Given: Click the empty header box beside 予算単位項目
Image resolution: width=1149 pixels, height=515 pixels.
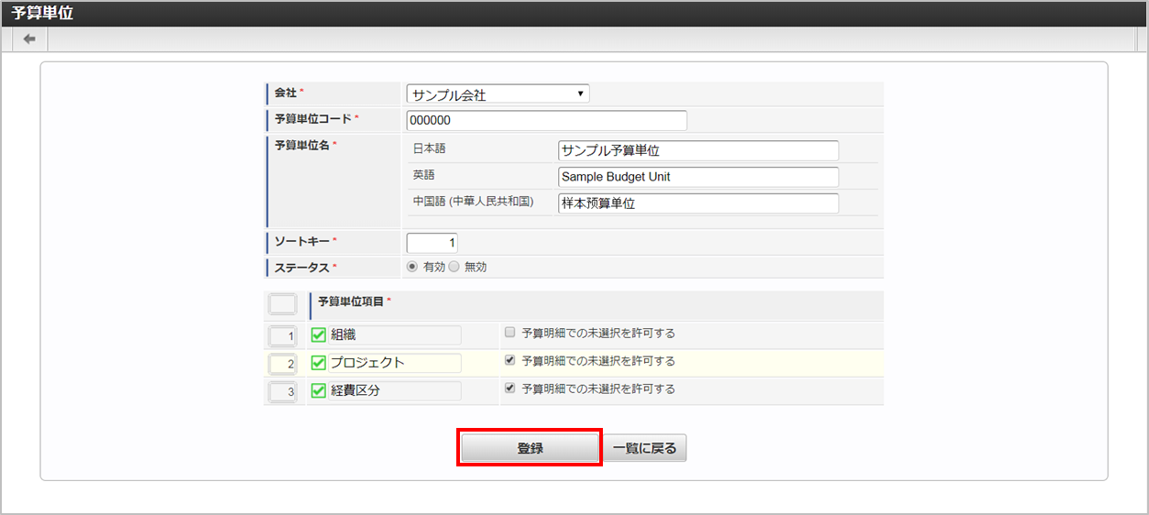Looking at the screenshot, I should click(x=282, y=304).
